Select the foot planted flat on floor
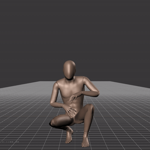 coord(85,140)
